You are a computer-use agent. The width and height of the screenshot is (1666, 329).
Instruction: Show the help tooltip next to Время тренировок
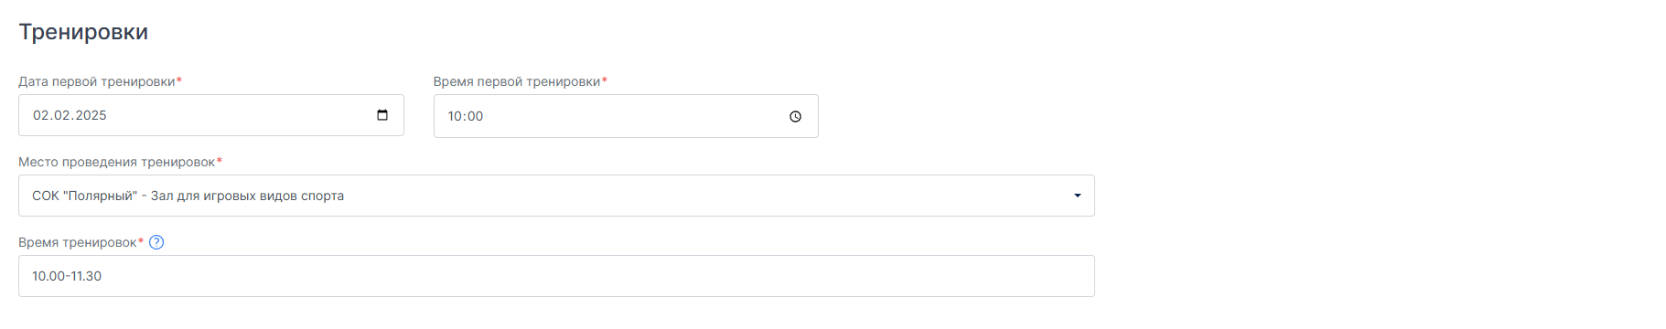[x=156, y=242]
